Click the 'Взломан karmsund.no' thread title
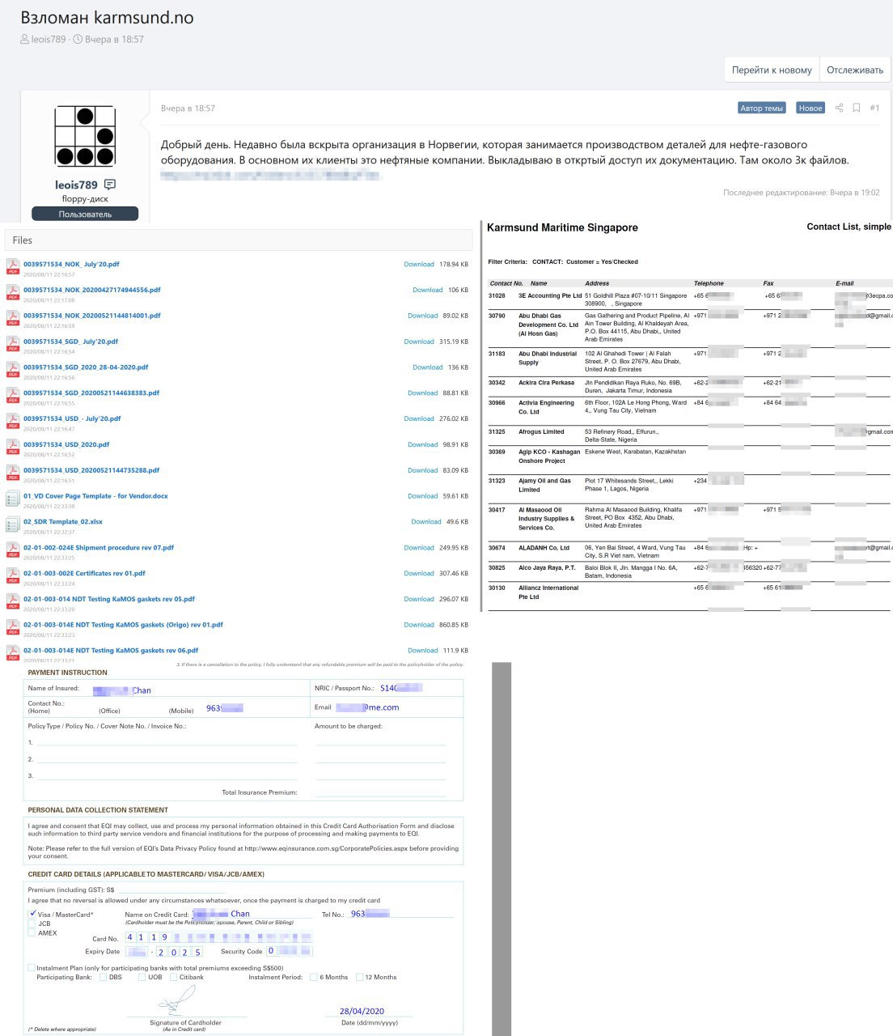Screen dimensions: 893x1036 tap(107, 18)
